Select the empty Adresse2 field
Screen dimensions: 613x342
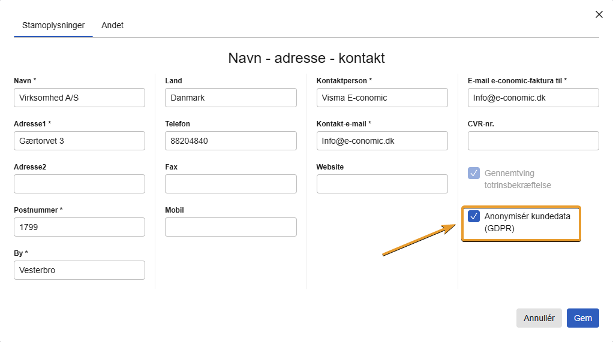(79, 184)
